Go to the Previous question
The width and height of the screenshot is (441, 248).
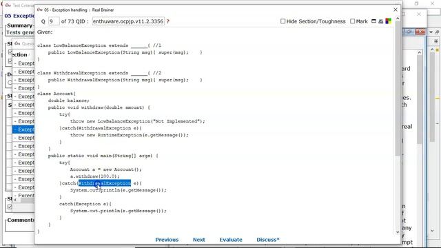click(x=167, y=240)
